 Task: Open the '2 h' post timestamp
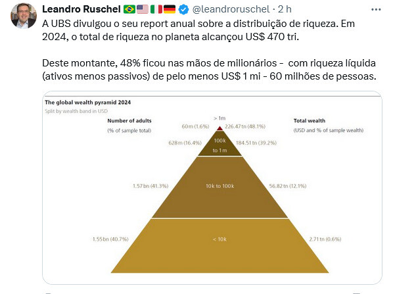click(x=285, y=9)
